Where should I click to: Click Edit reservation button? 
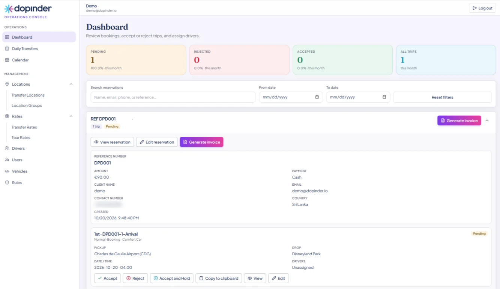(157, 142)
